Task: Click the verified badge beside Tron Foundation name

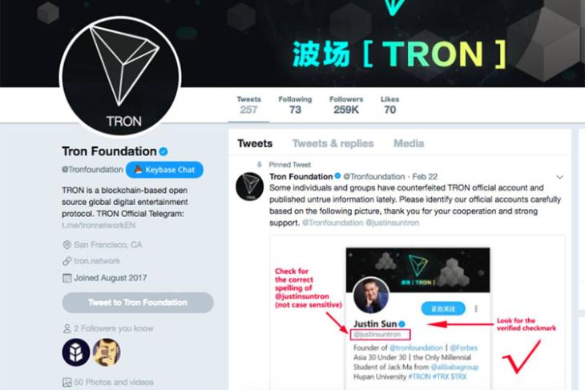Action: tap(163, 151)
